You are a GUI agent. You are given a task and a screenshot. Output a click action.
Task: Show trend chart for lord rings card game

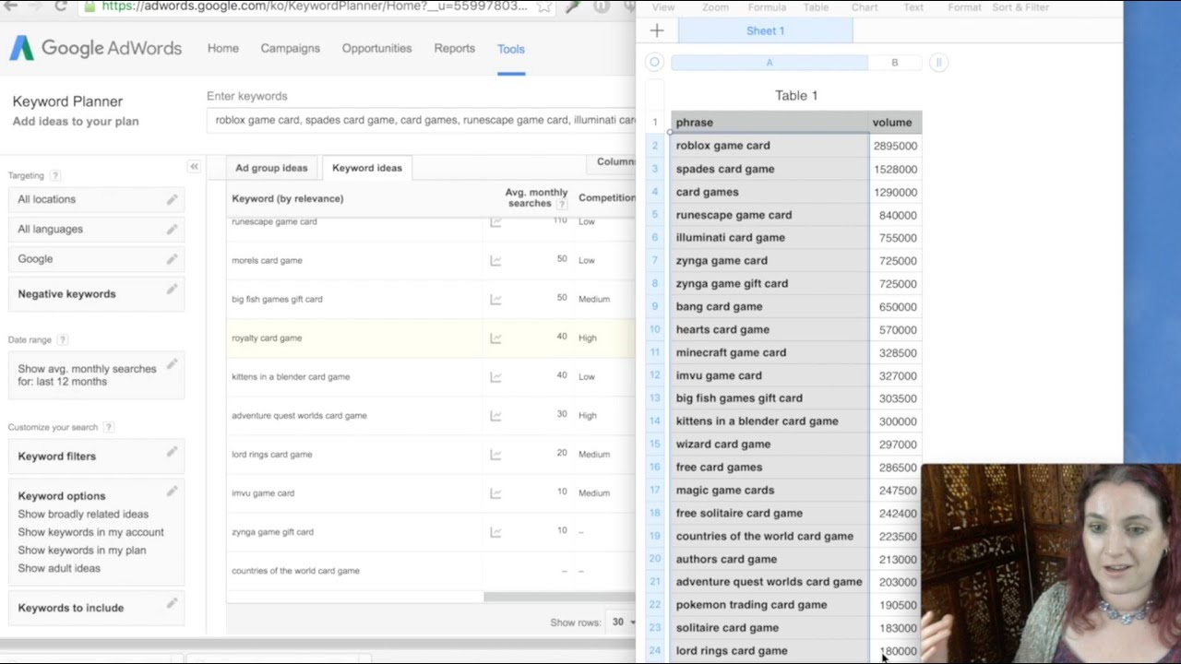[x=495, y=455]
